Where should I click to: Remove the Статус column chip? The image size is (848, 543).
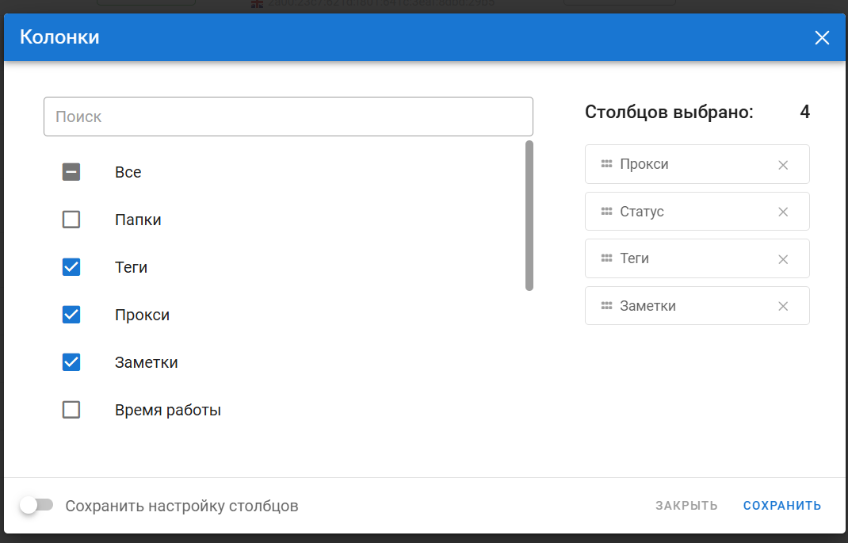pos(782,212)
